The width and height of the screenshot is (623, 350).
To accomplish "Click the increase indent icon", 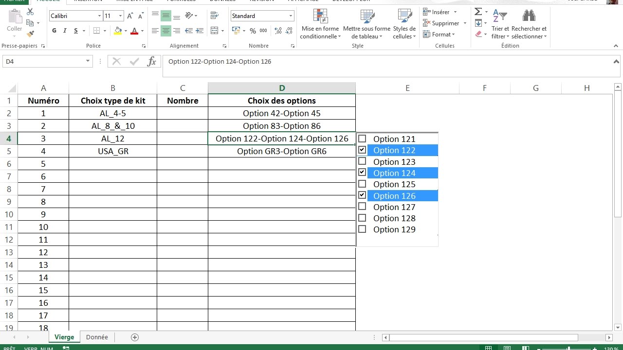I will (200, 31).
